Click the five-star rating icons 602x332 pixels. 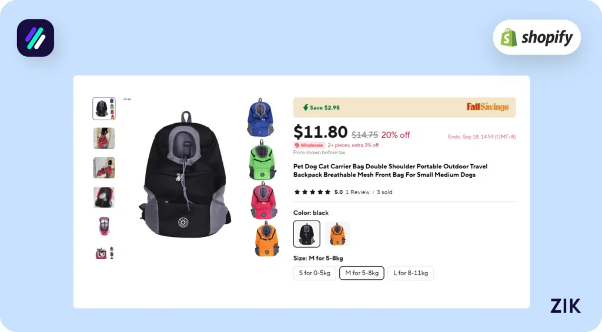coord(312,192)
